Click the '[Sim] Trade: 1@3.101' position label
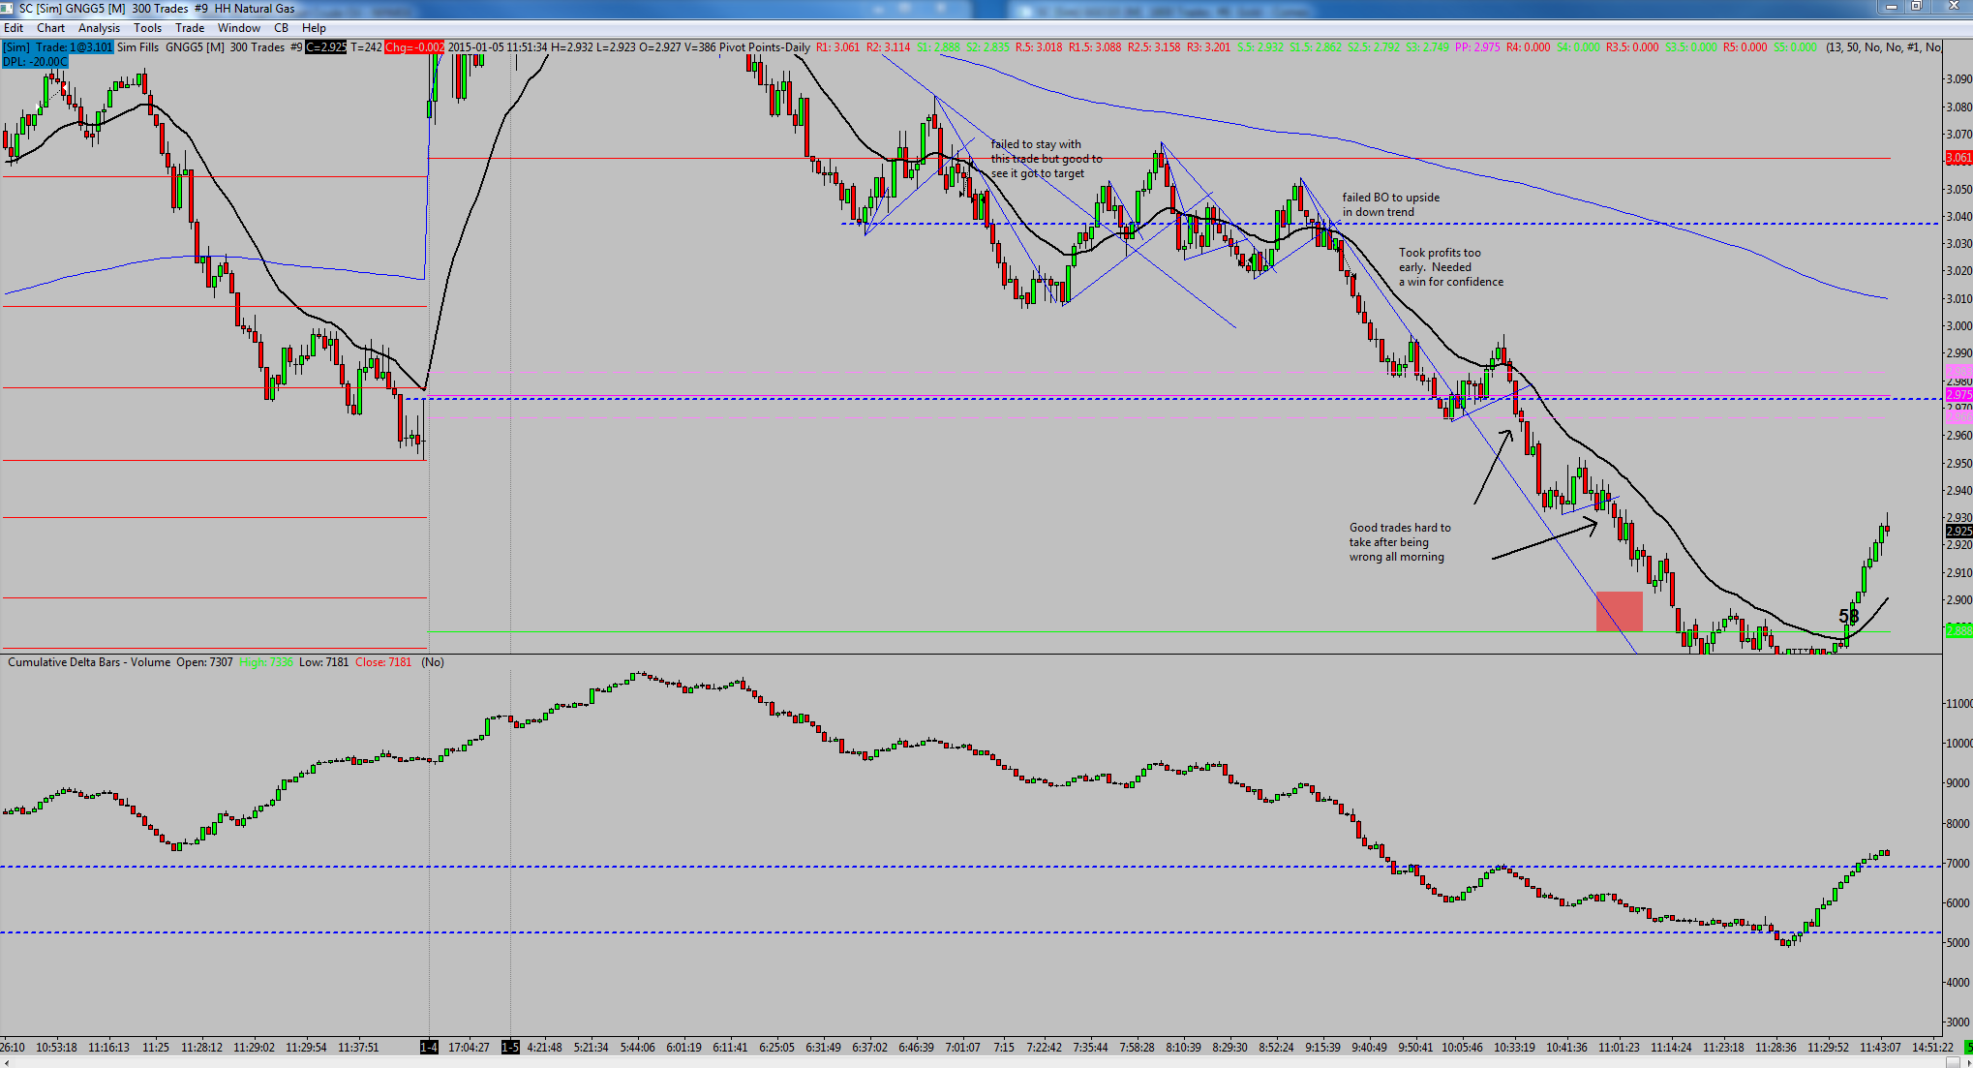 tap(57, 47)
